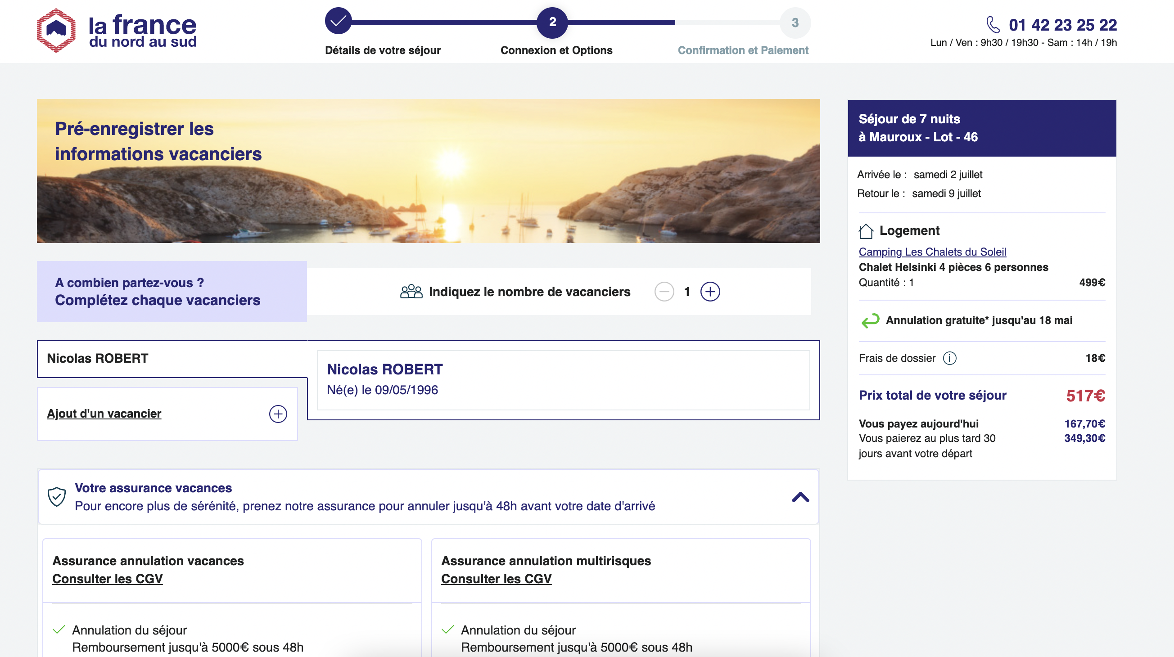Collapse the Votre assurance vacances section
Screen dimensions: 1174x657
(800, 497)
